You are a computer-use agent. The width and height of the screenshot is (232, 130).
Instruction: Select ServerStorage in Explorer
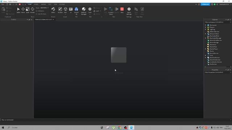pos(214,43)
